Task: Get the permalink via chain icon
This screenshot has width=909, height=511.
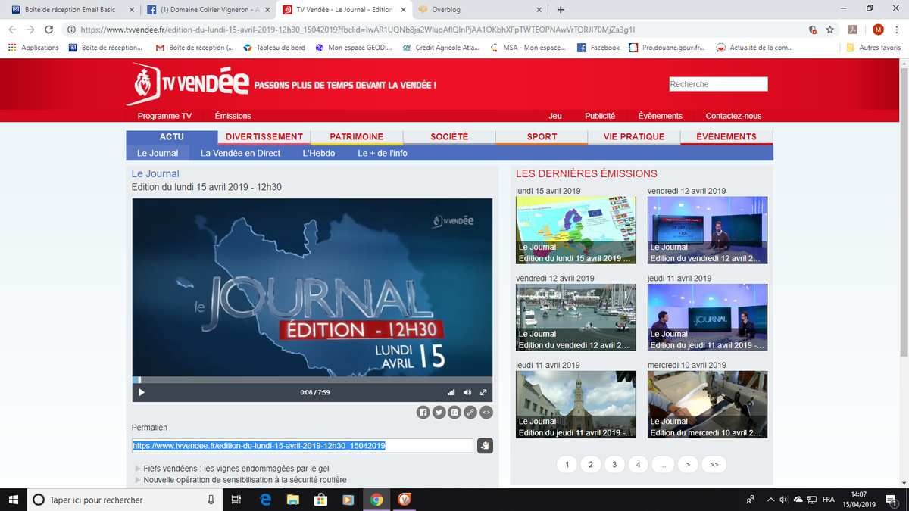Action: 470,413
